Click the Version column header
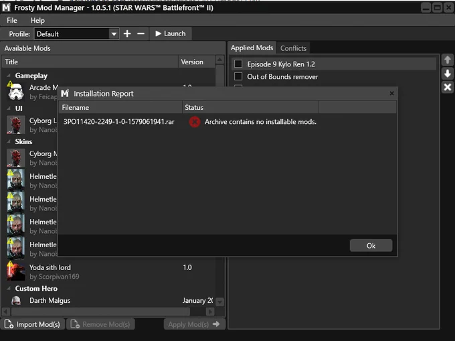Viewport: 455px width, 341px height. pyautogui.click(x=197, y=62)
